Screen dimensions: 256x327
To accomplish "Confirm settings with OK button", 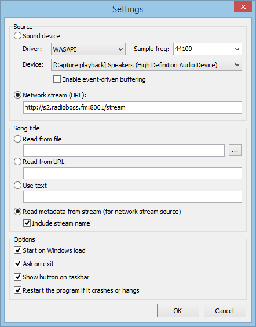I will pyautogui.click(x=178, y=311).
